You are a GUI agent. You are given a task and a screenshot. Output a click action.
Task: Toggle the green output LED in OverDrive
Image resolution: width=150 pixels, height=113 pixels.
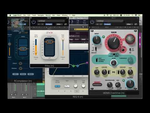123,80
